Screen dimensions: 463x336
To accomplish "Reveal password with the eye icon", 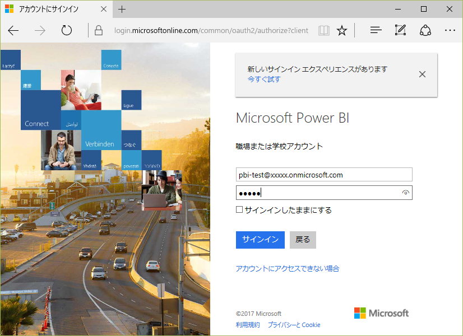I will pyautogui.click(x=406, y=193).
